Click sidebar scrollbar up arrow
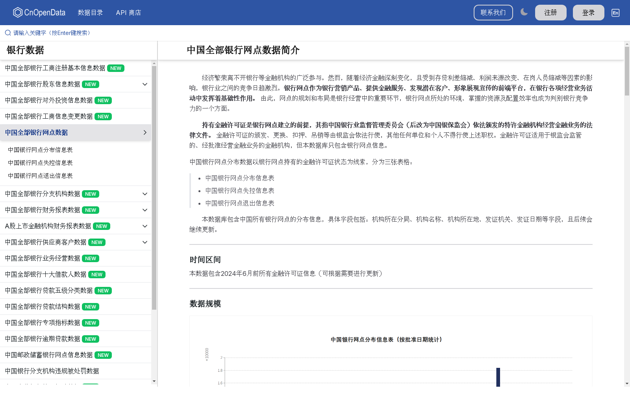 pyautogui.click(x=154, y=63)
